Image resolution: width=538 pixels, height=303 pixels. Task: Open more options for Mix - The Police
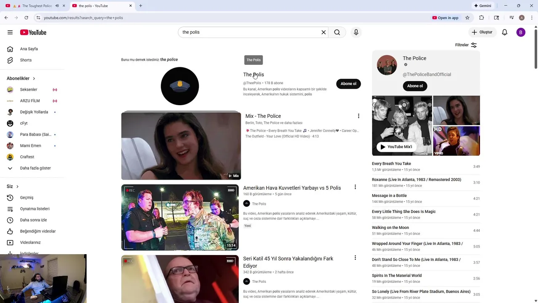tap(359, 116)
